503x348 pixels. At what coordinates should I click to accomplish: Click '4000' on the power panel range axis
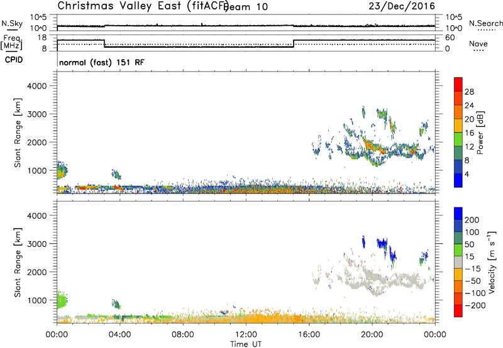[x=37, y=86]
